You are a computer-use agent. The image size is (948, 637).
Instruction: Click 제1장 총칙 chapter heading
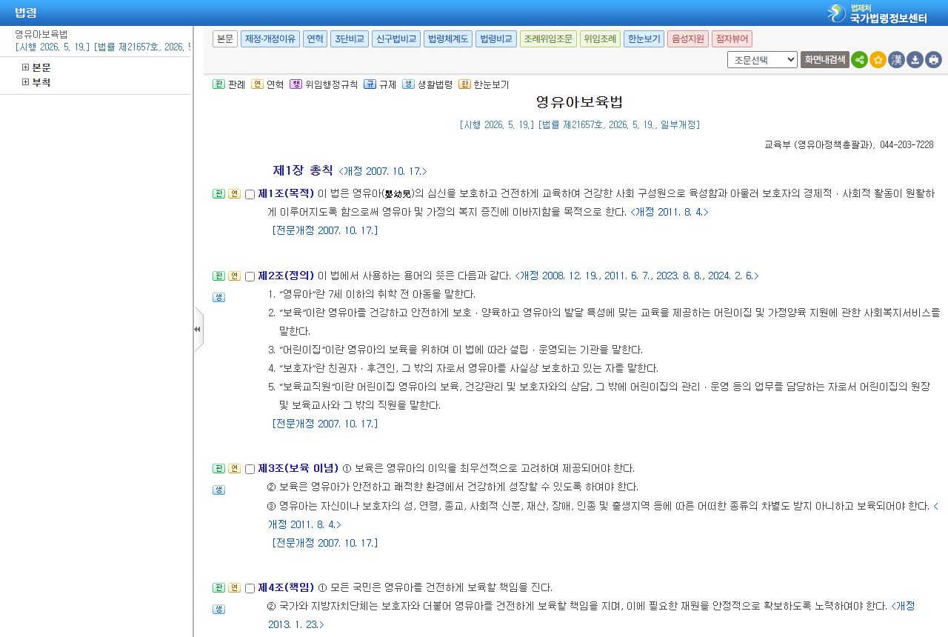tap(303, 170)
